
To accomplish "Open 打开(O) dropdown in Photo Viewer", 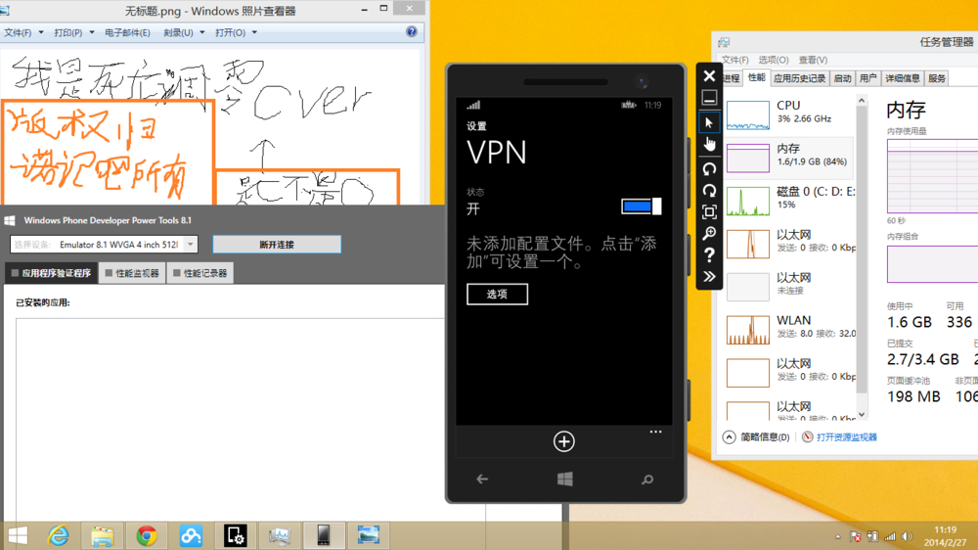I will [x=236, y=32].
